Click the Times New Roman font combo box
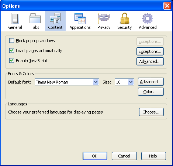173x166 pixels. coord(67,82)
